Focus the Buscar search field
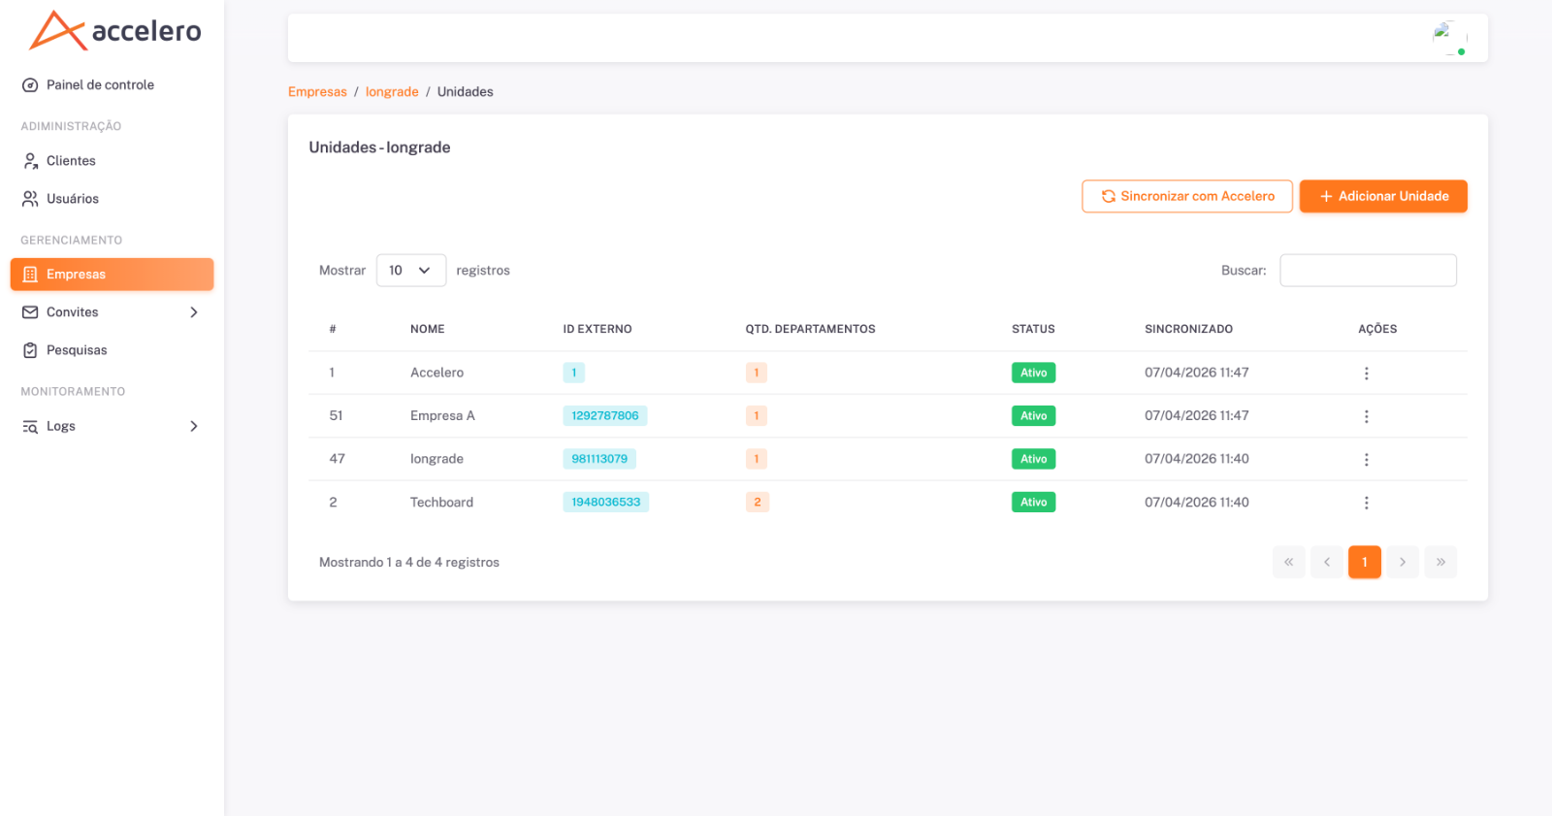This screenshot has width=1552, height=816. pos(1368,271)
